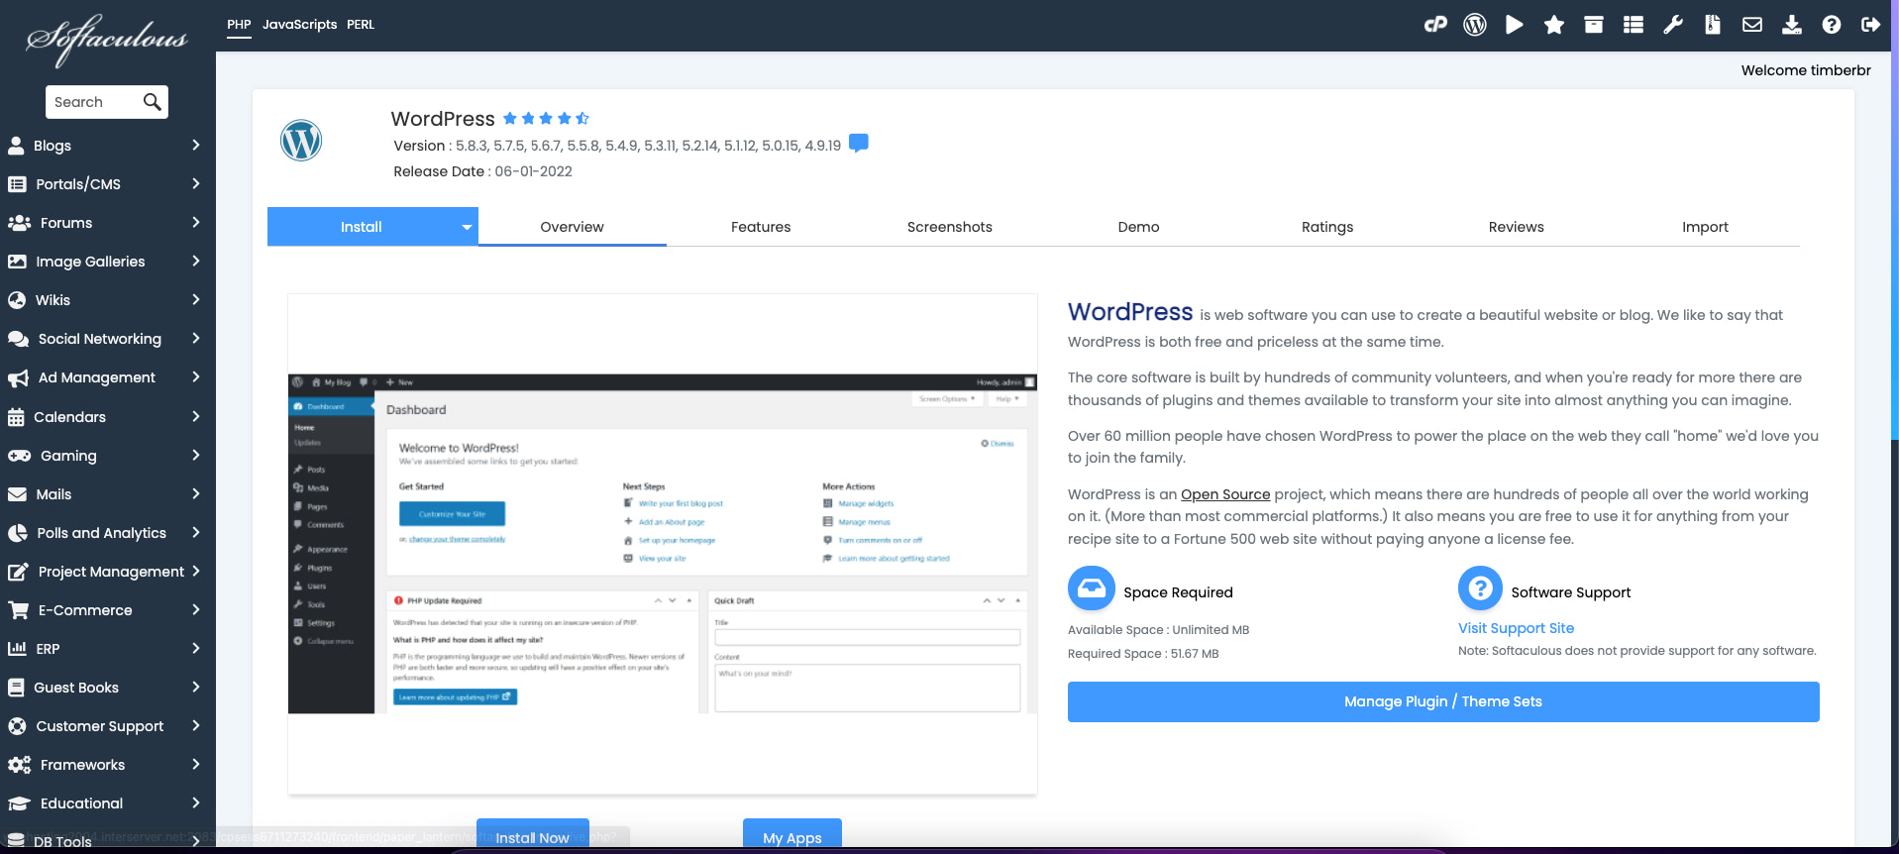
Task: Switch to the JavaScripts tab
Action: 299,25
